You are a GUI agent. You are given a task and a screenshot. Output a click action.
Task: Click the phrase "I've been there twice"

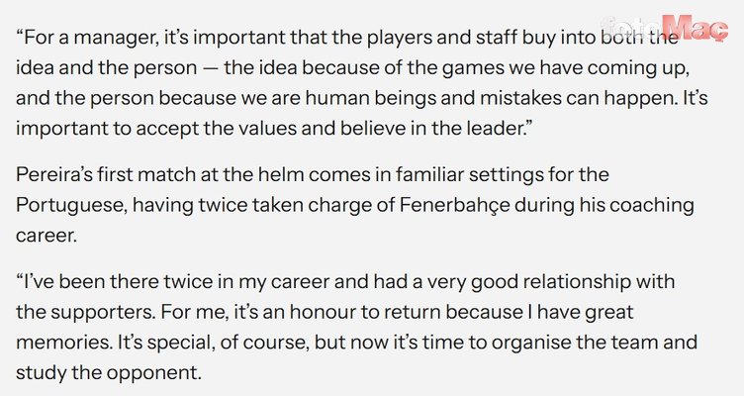click(106, 283)
